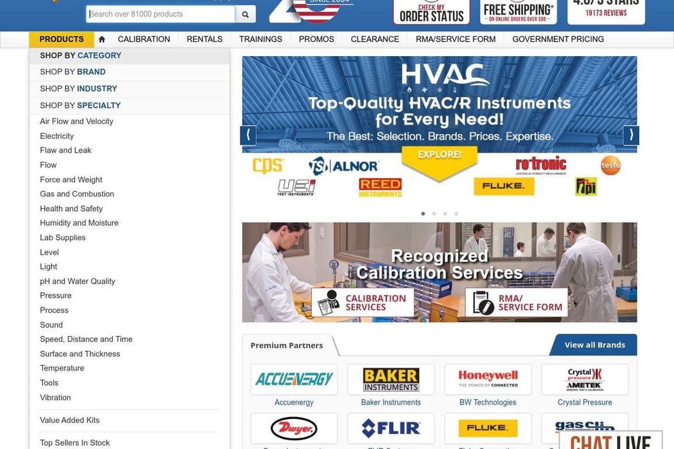
Task: Click the Crystal Pressure text link
Action: [x=584, y=403]
